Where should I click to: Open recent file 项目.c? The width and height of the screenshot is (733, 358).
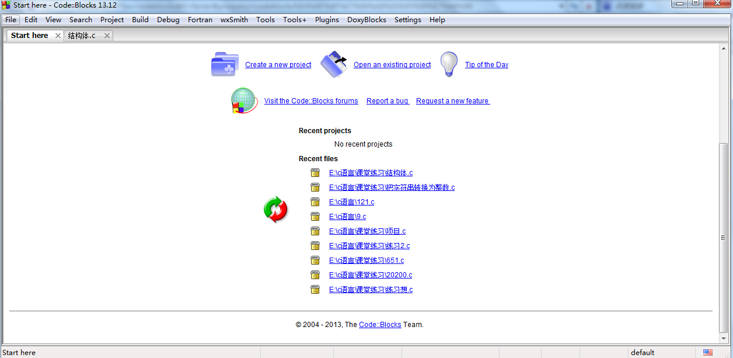pos(368,231)
